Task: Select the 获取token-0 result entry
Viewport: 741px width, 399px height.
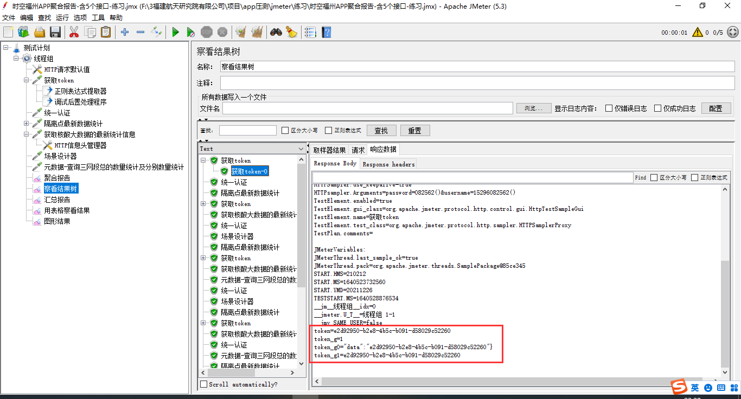Action: (250, 171)
